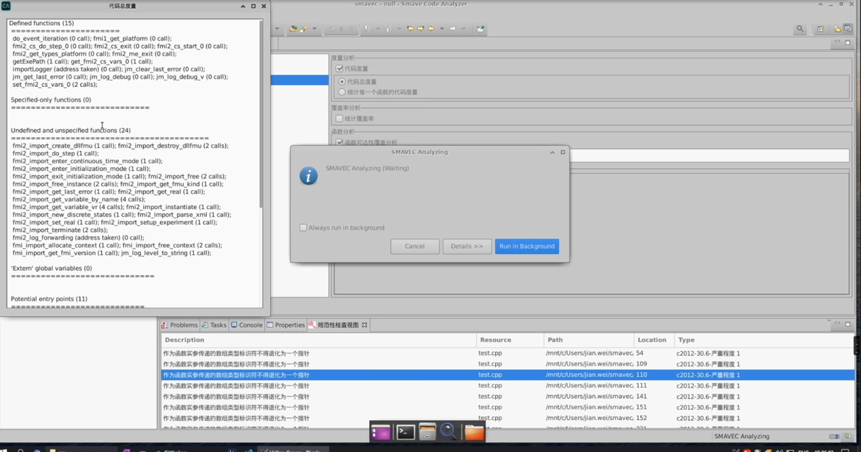
Task: Sort by the Resource column header
Action: (510, 340)
